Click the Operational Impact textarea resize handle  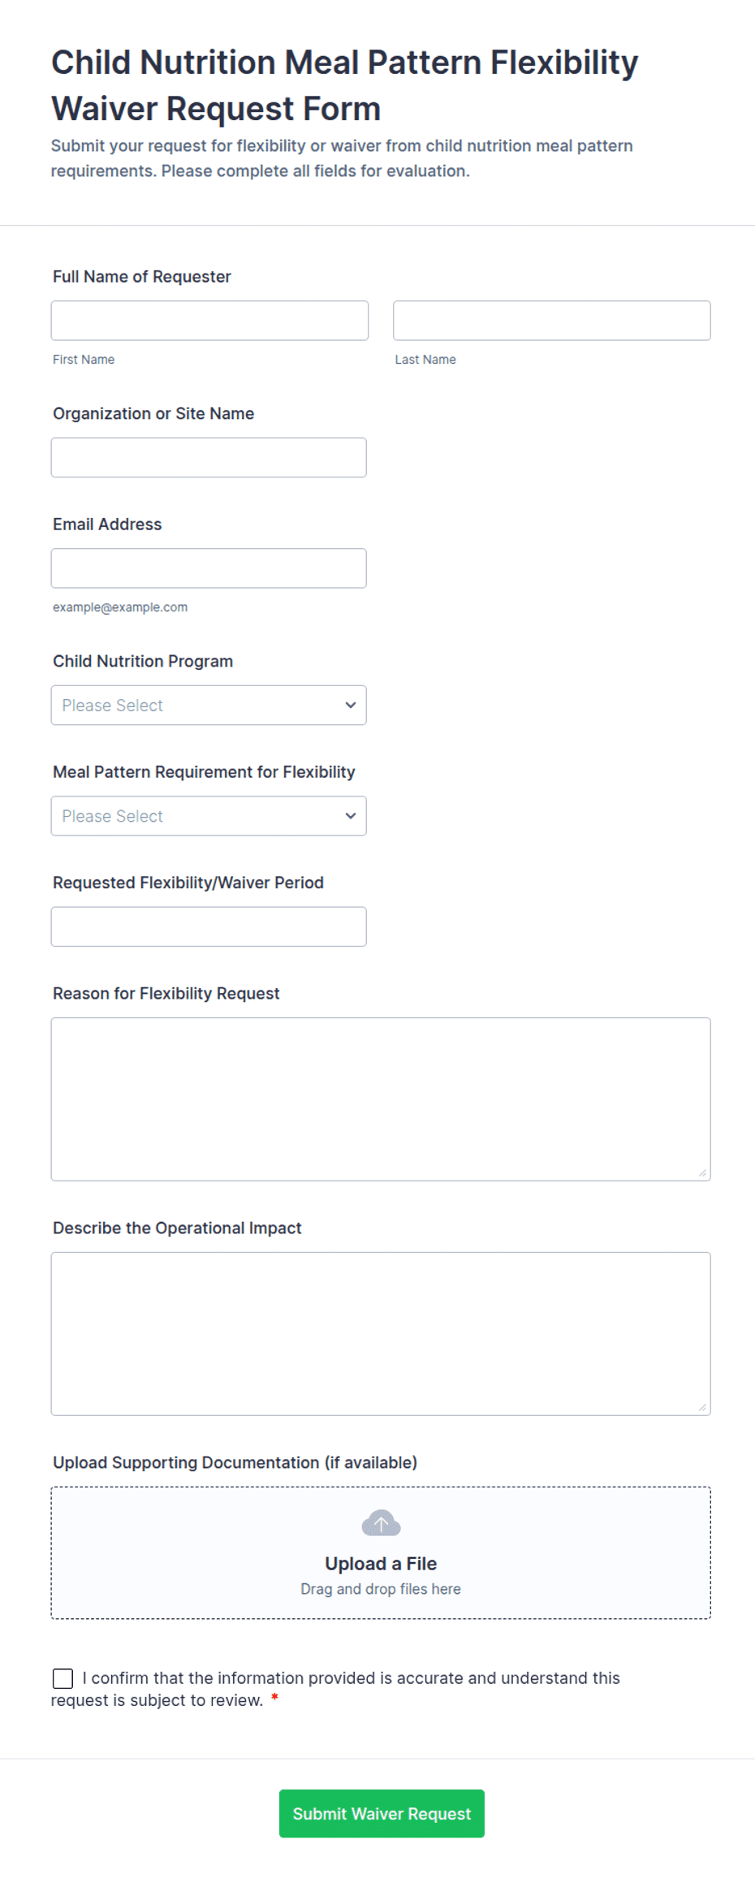point(702,1407)
